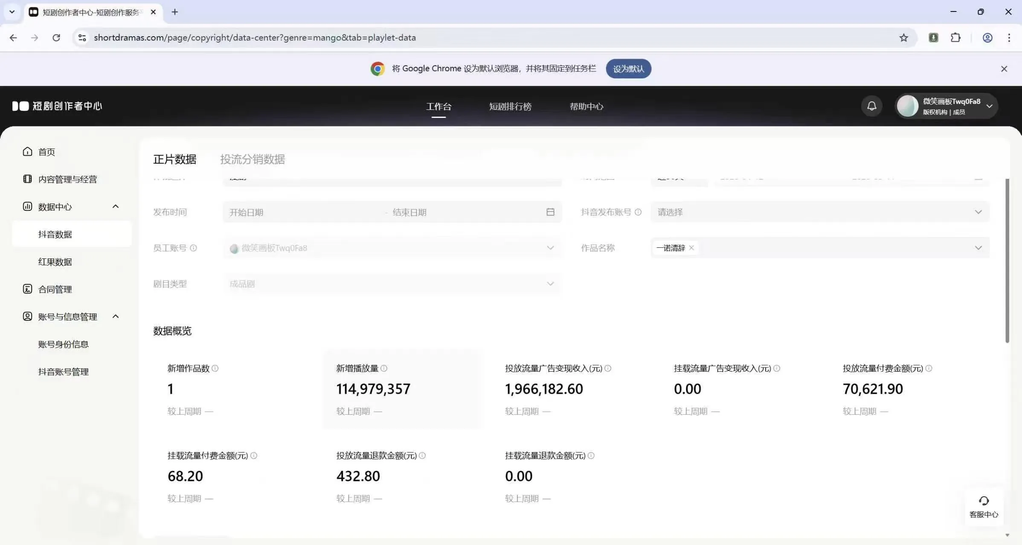This screenshot has height=545, width=1022.
Task: Open 帮助中心 in top navigation
Action: click(586, 106)
